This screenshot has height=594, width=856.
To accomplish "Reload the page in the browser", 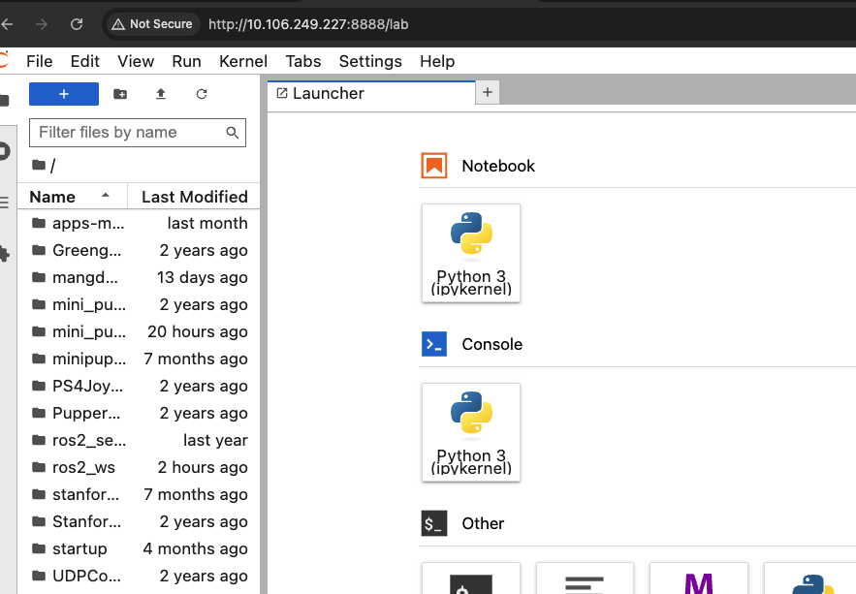I will point(77,23).
